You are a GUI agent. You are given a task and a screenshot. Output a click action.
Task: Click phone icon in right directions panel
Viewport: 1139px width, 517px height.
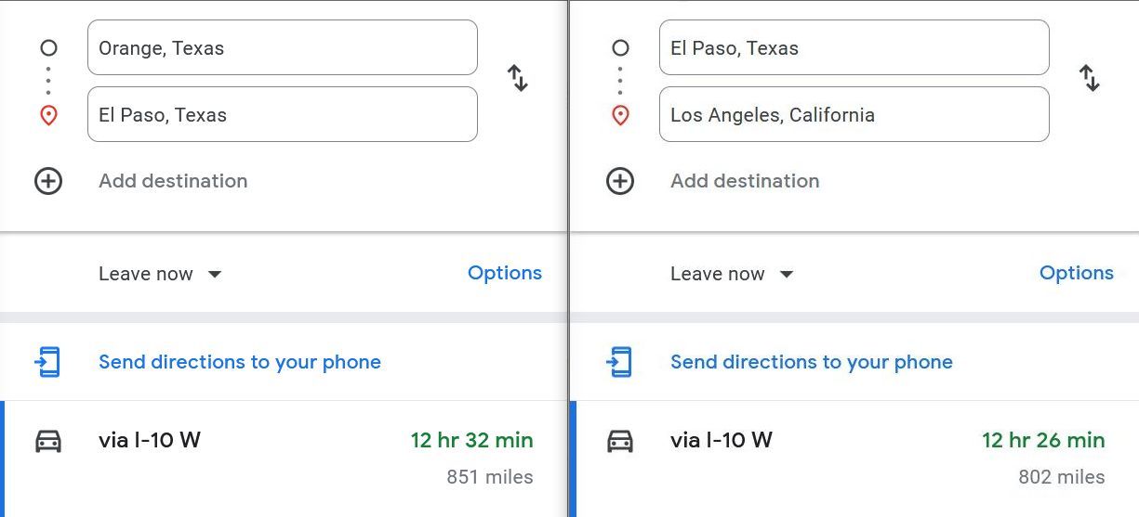tap(619, 362)
